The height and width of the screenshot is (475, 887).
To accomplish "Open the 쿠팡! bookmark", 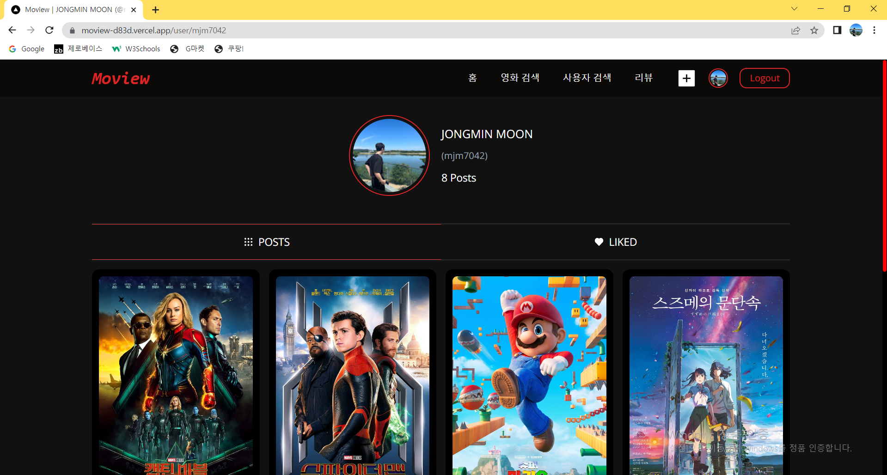I will point(229,49).
